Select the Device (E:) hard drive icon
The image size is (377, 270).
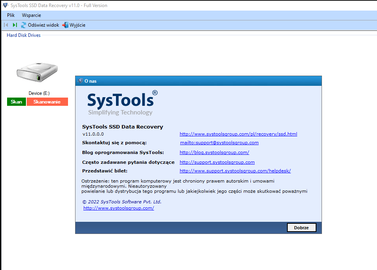37,72
